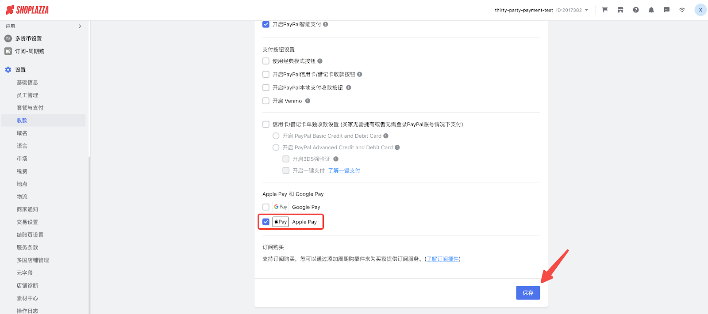
Task: Open the chat message icon
Action: tap(667, 10)
